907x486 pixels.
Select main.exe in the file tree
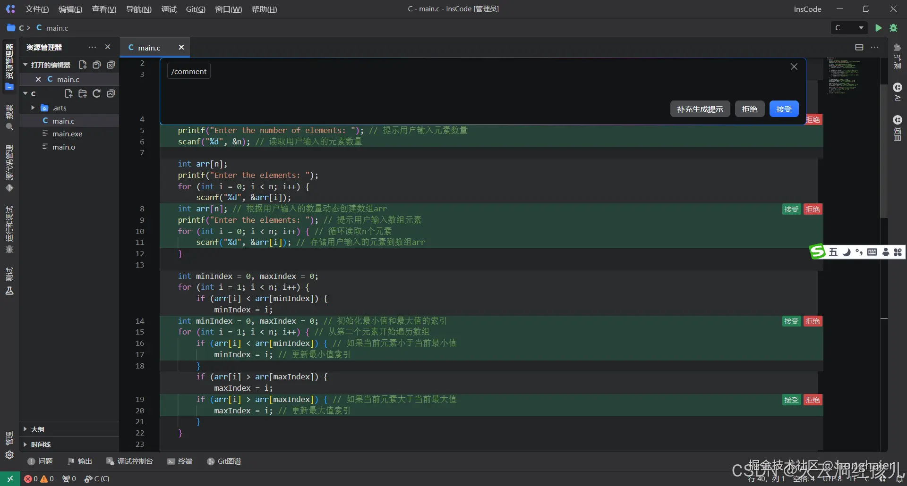tap(67, 134)
